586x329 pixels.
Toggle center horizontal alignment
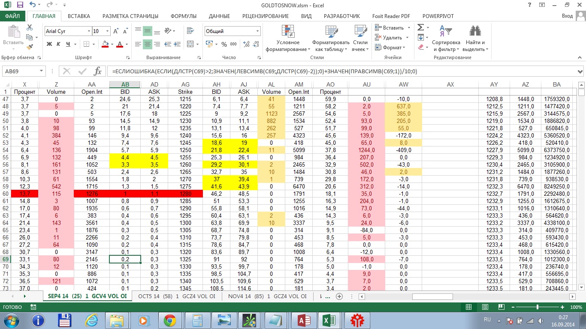(148, 44)
